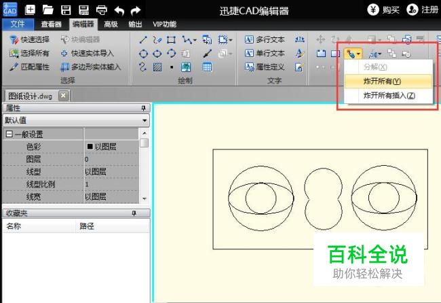Click the 线型比例 value field showing 1
The height and width of the screenshot is (303, 441).
click(111, 184)
